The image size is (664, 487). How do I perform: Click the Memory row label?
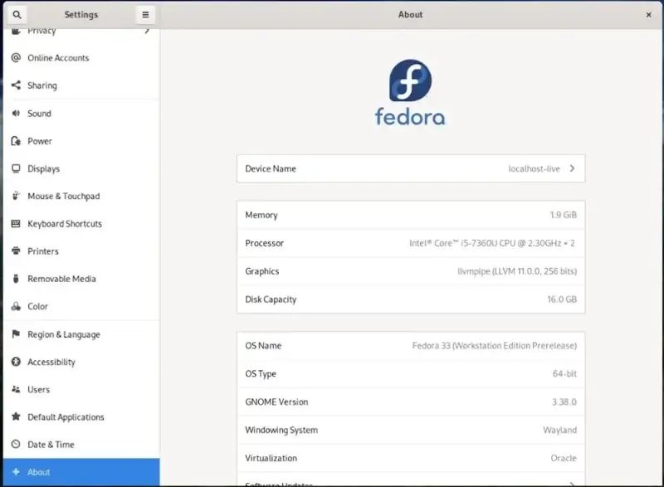click(x=261, y=215)
